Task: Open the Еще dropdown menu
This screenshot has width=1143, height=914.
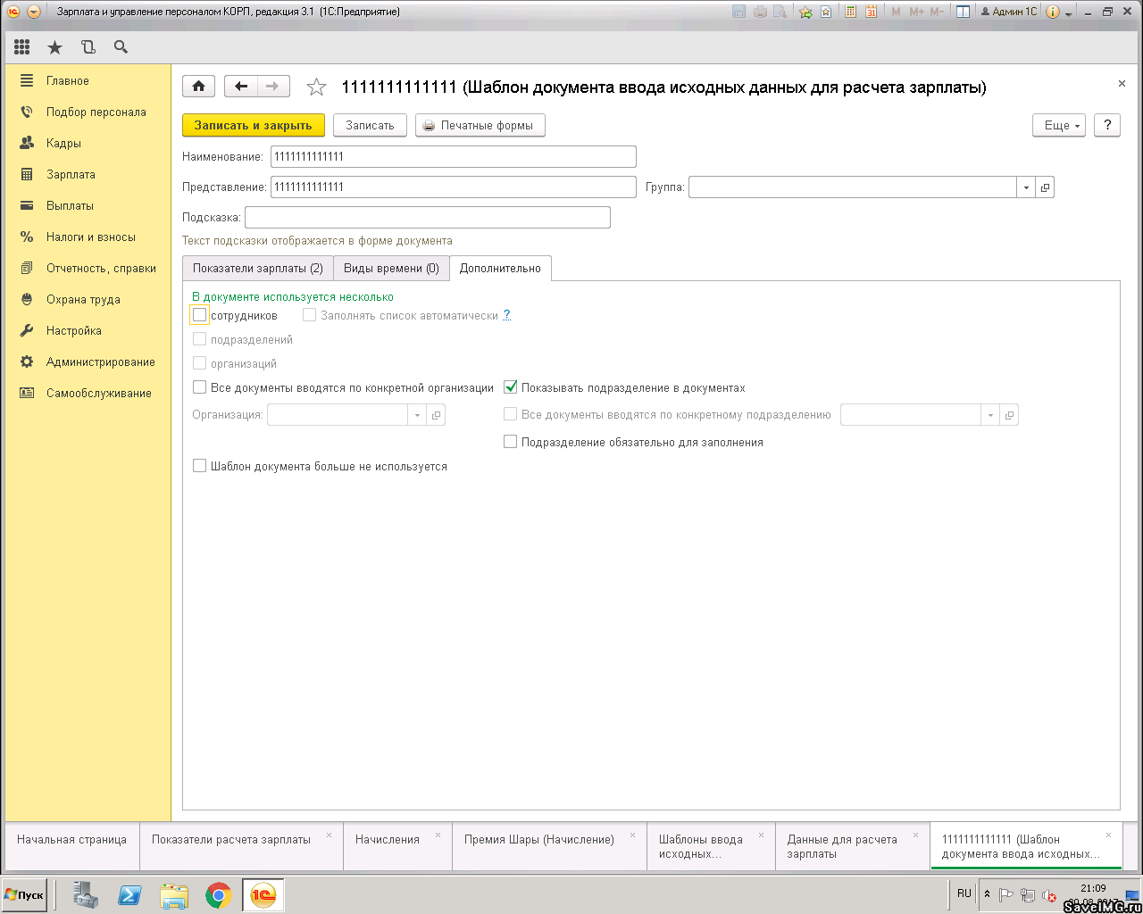Action: click(x=1059, y=125)
